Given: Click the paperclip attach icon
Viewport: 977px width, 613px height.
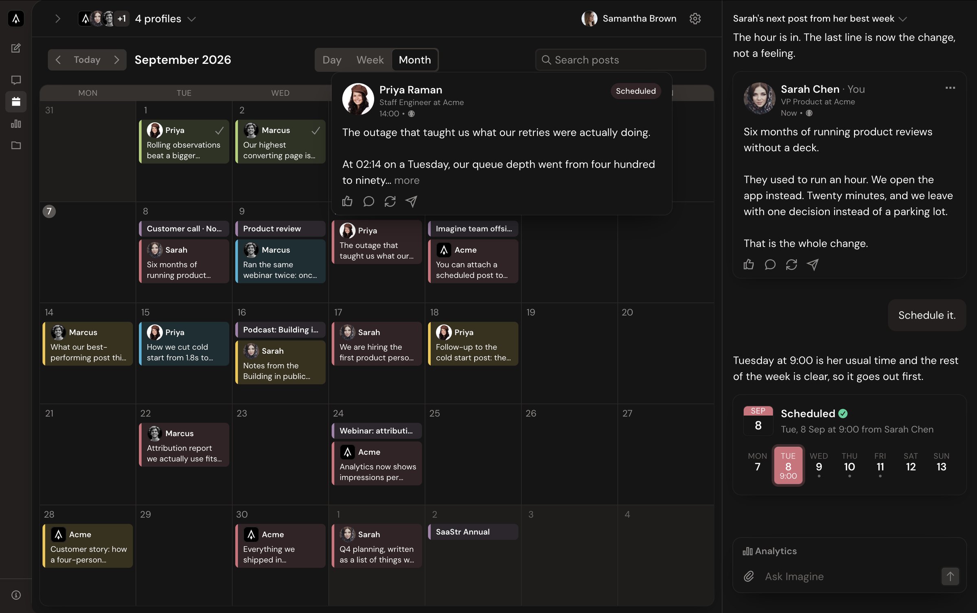Looking at the screenshot, I should 749,576.
